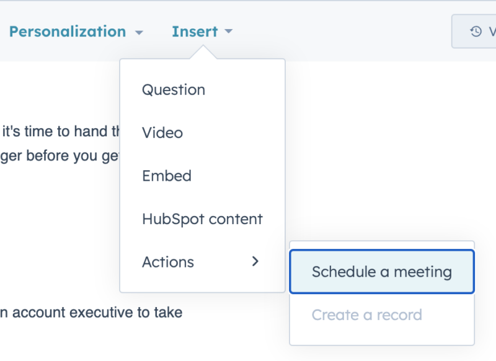
Task: Select Schedule a meeting action
Action: (x=382, y=272)
